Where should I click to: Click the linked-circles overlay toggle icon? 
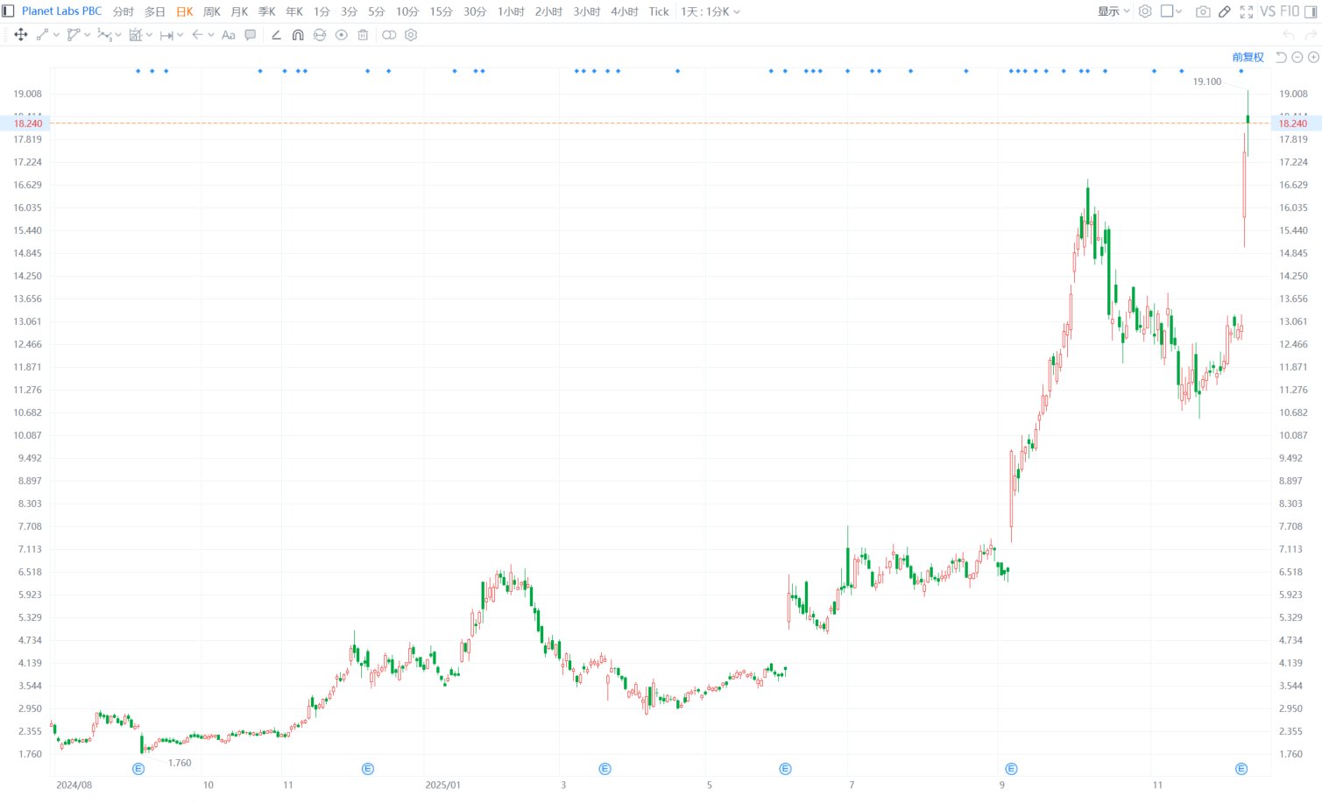[389, 35]
